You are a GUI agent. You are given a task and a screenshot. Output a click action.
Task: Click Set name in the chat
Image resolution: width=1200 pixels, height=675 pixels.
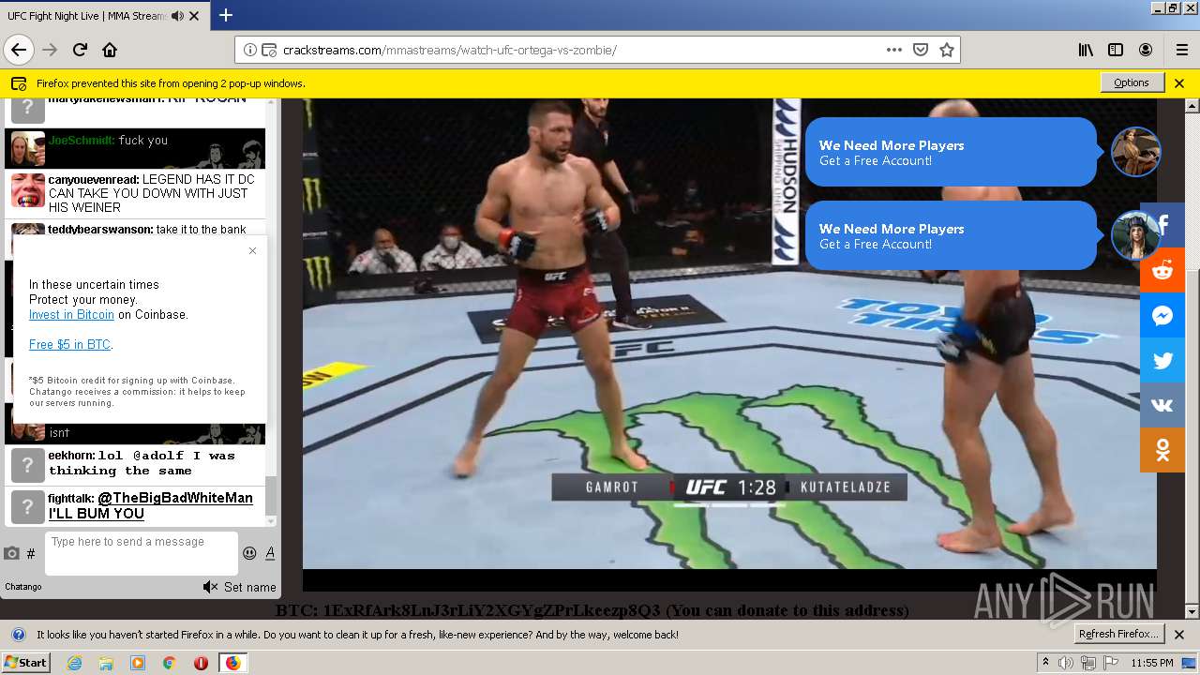click(249, 587)
